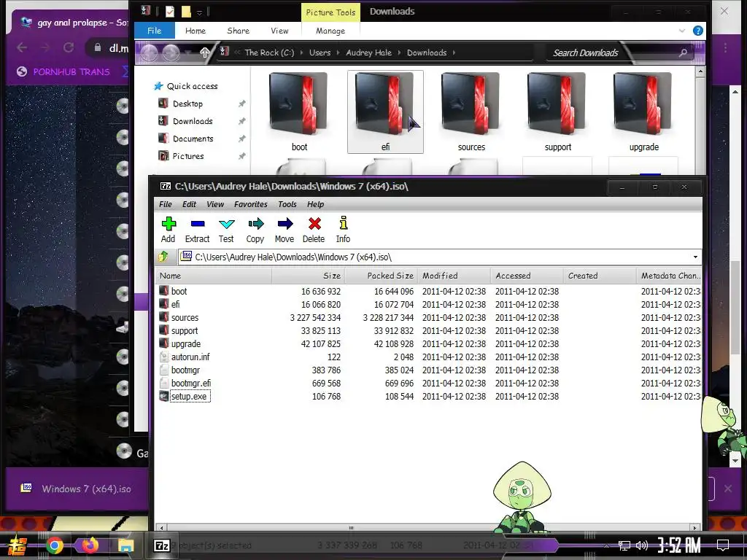Click the Extract toolbar icon
This screenshot has width=747, height=560.
pyautogui.click(x=197, y=230)
